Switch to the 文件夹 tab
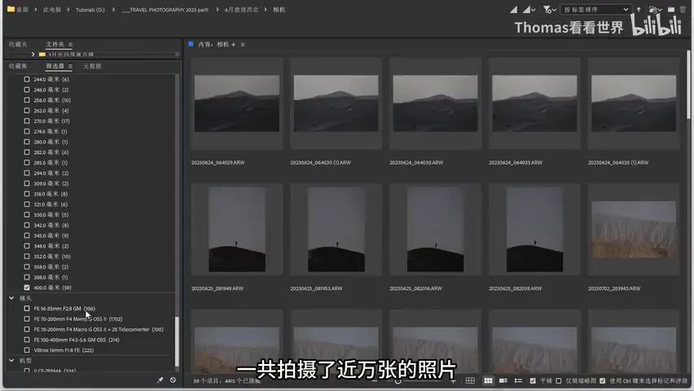Screen dimensions: 694x391 pos(55,44)
